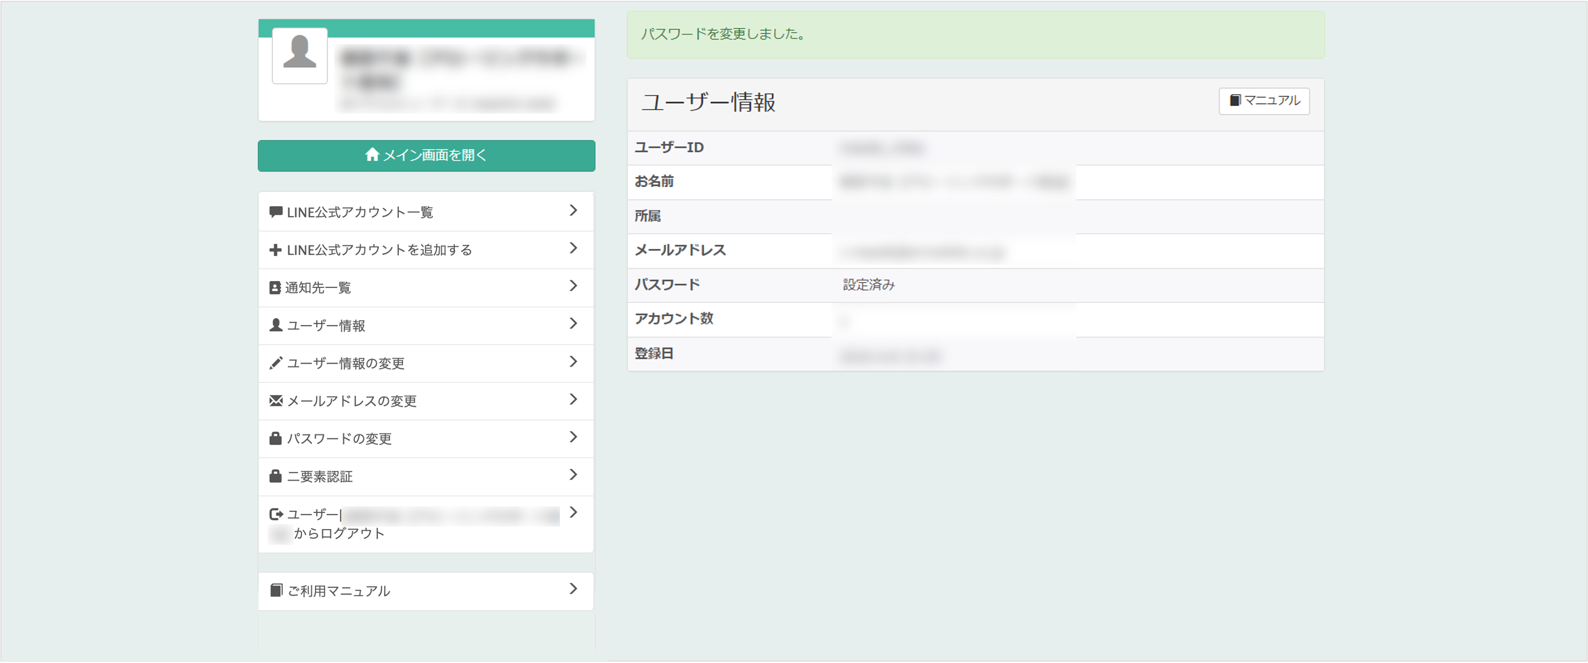Image resolution: width=1588 pixels, height=663 pixels.
Task: Click the chevron on ご利用マニュアル row
Action: 573,589
